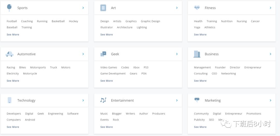Select the Networking tag
Viewport: 280px width, 136px height.
228,73
